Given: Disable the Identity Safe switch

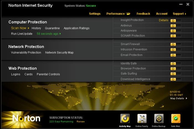Looking at the screenshot, I should (176, 63).
